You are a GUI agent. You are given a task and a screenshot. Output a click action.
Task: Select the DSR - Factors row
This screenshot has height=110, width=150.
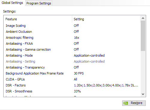[x=72, y=85]
